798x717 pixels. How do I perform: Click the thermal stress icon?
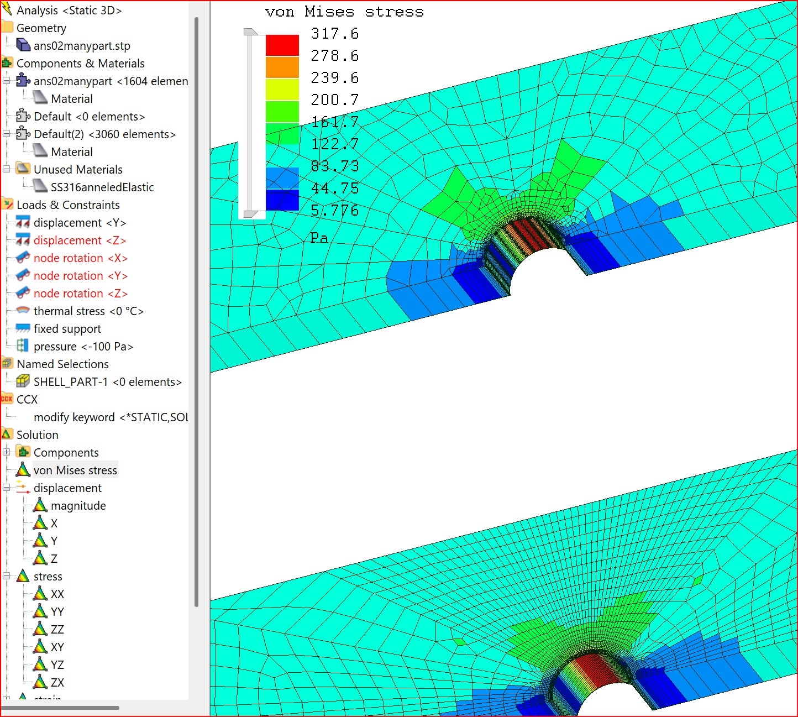pyautogui.click(x=23, y=311)
